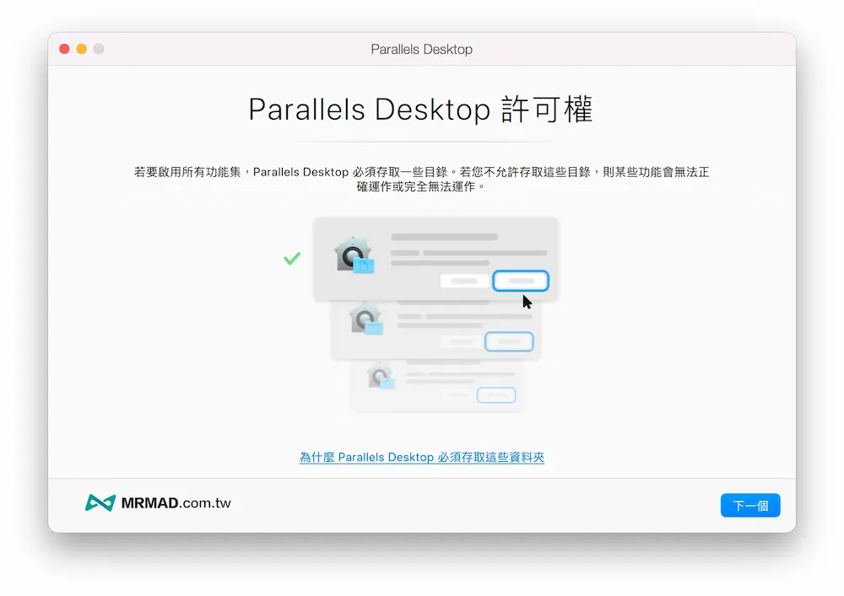Screen dimensions: 844x596
Task: Click the folder badge on the middle card
Action: (374, 327)
